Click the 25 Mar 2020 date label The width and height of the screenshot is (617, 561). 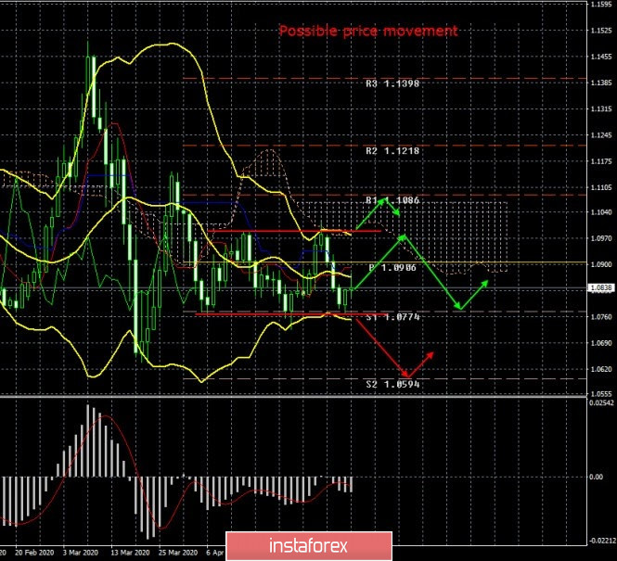pyautogui.click(x=178, y=553)
